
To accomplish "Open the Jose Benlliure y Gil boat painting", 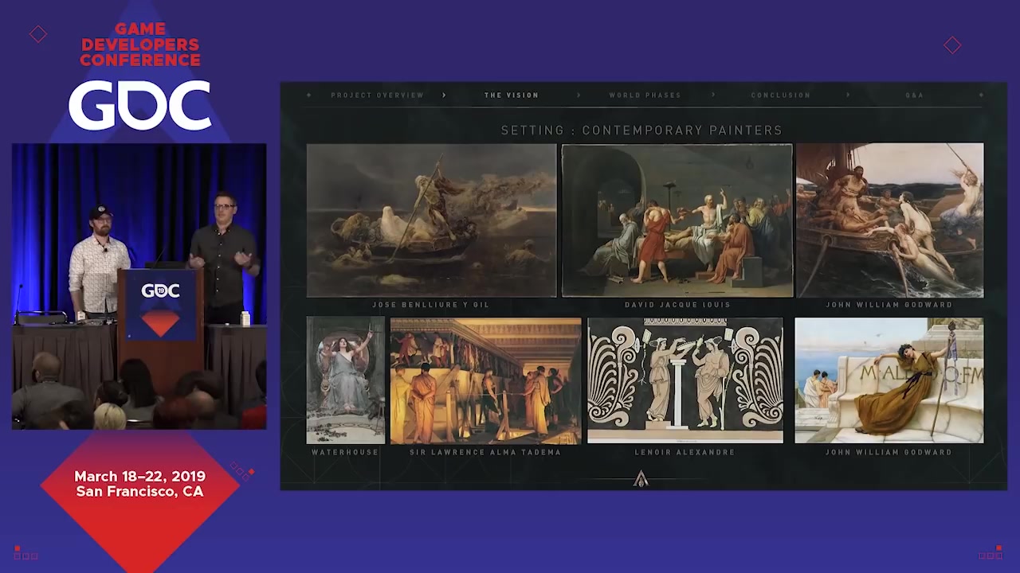I will [431, 220].
